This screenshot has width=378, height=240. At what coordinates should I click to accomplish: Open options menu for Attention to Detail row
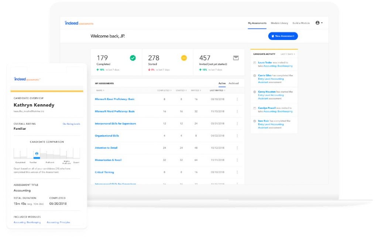point(237,148)
